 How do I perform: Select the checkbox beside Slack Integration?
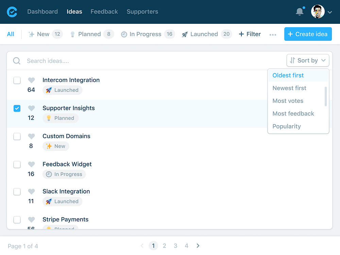point(17,192)
